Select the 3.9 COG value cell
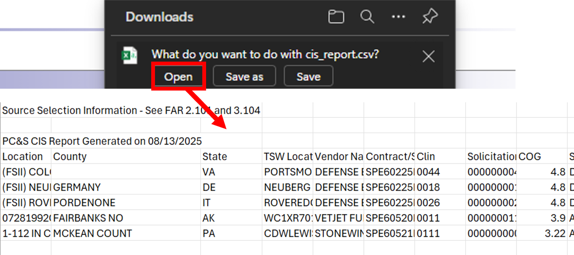This screenshot has width=574, height=255. 542,218
